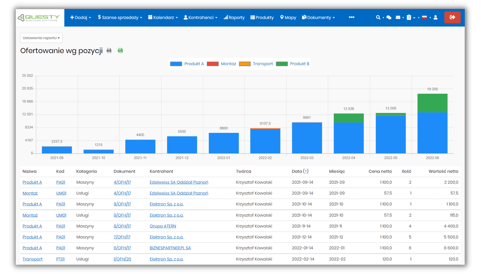Click the 2022-01 blue bar
481x274 pixels.
click(224, 143)
